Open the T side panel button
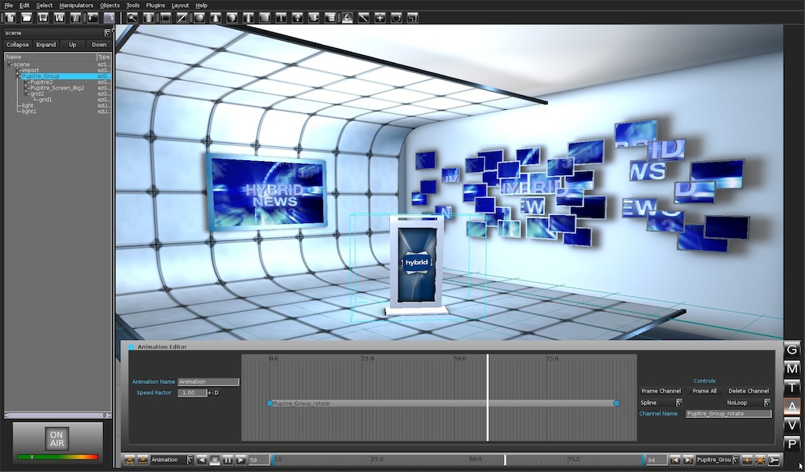805x472 pixels. point(792,387)
